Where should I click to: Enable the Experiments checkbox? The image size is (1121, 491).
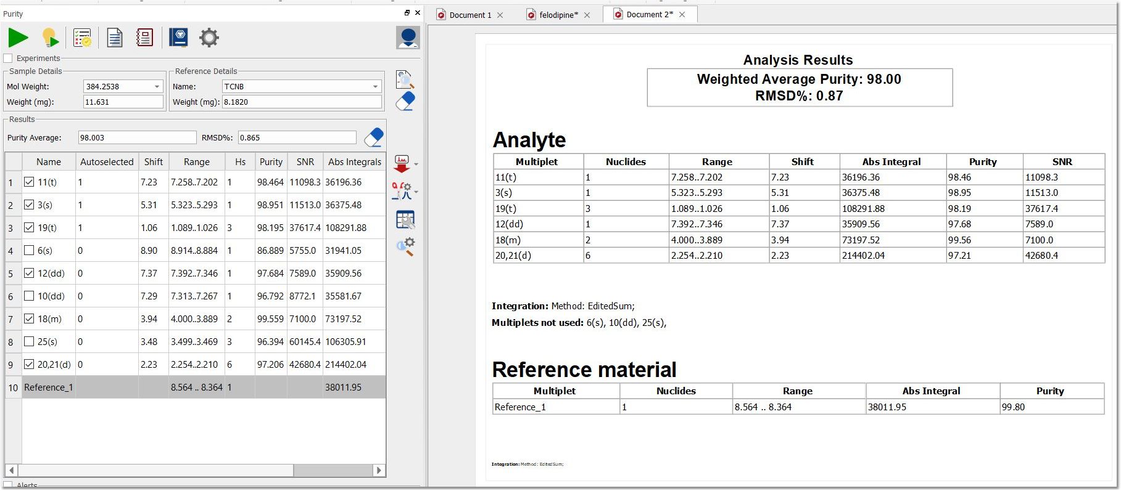(x=8, y=59)
